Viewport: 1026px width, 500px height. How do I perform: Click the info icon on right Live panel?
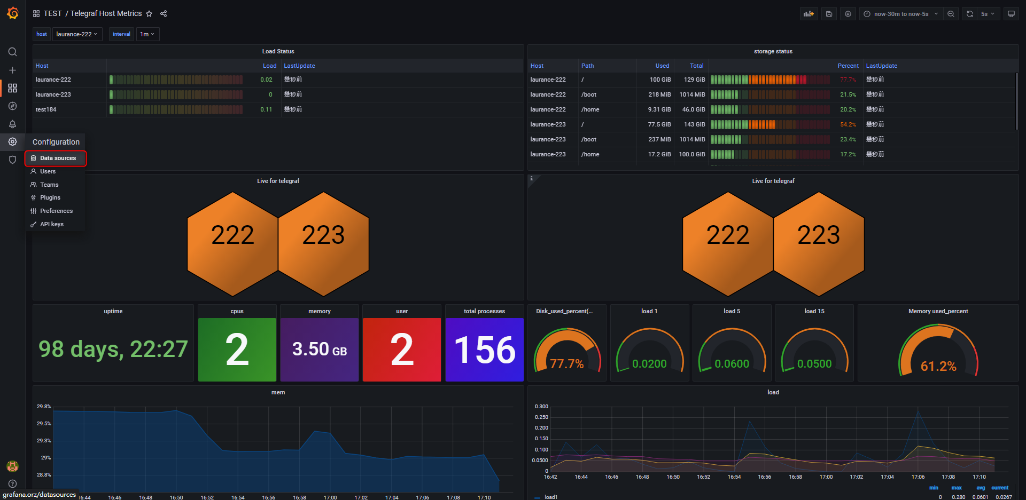click(531, 179)
